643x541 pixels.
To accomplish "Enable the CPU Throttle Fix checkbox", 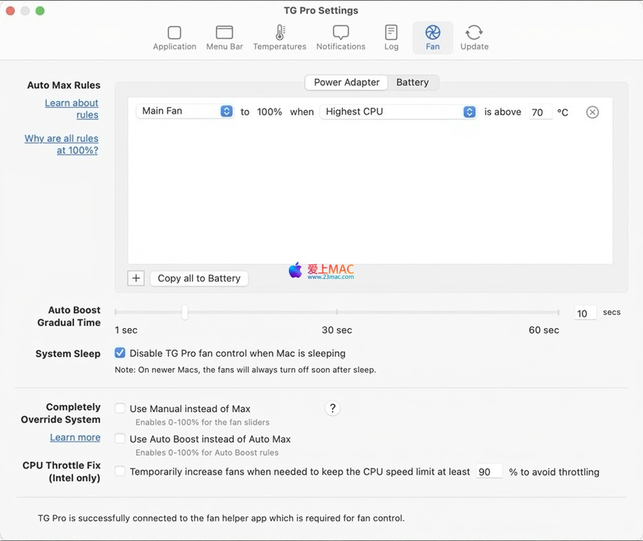I will pos(120,471).
